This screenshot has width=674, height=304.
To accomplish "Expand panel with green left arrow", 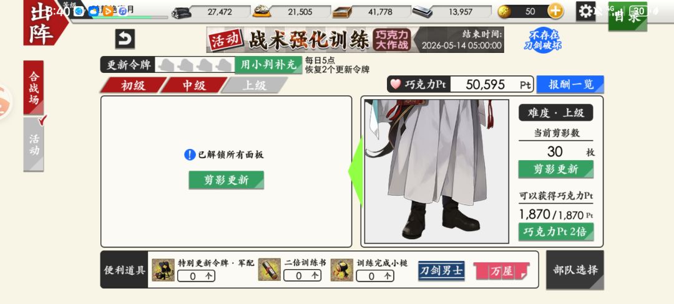I will pyautogui.click(x=356, y=171).
